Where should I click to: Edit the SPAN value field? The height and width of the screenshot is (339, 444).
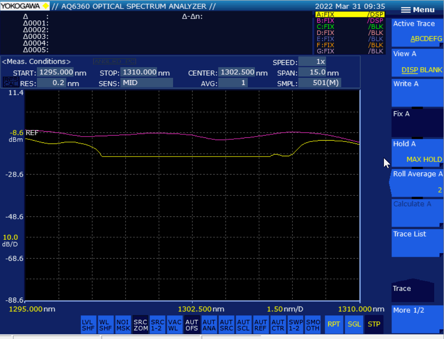coord(312,72)
